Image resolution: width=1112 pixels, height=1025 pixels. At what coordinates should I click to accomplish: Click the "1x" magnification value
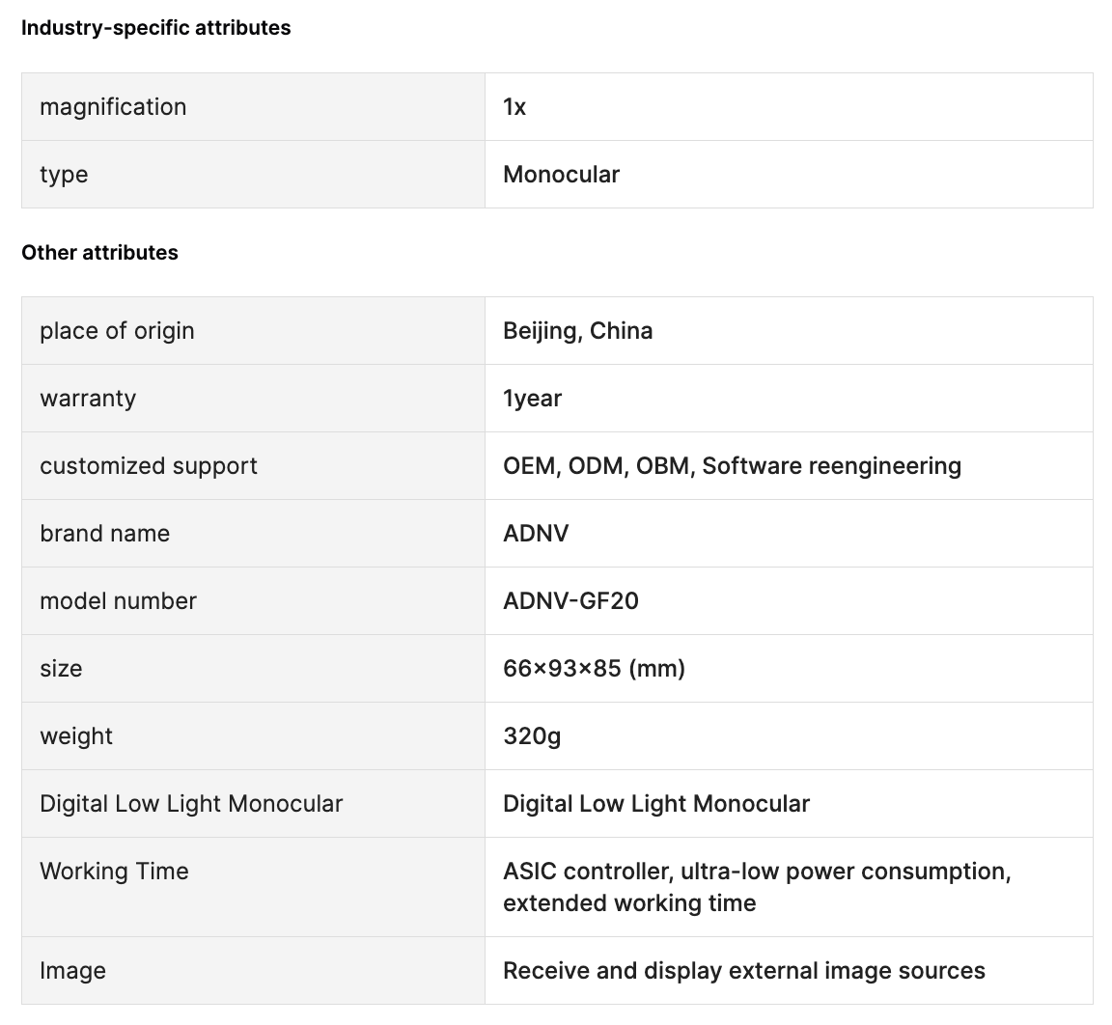click(x=514, y=107)
